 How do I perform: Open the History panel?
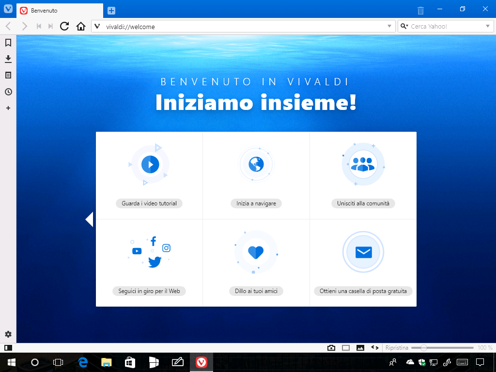coord(8,92)
